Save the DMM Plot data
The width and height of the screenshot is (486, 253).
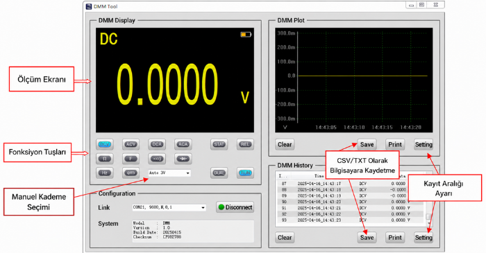point(367,145)
